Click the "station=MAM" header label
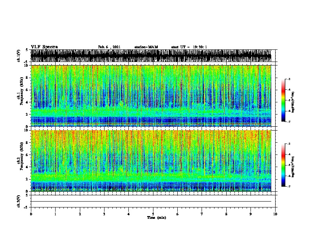 (x=146, y=47)
